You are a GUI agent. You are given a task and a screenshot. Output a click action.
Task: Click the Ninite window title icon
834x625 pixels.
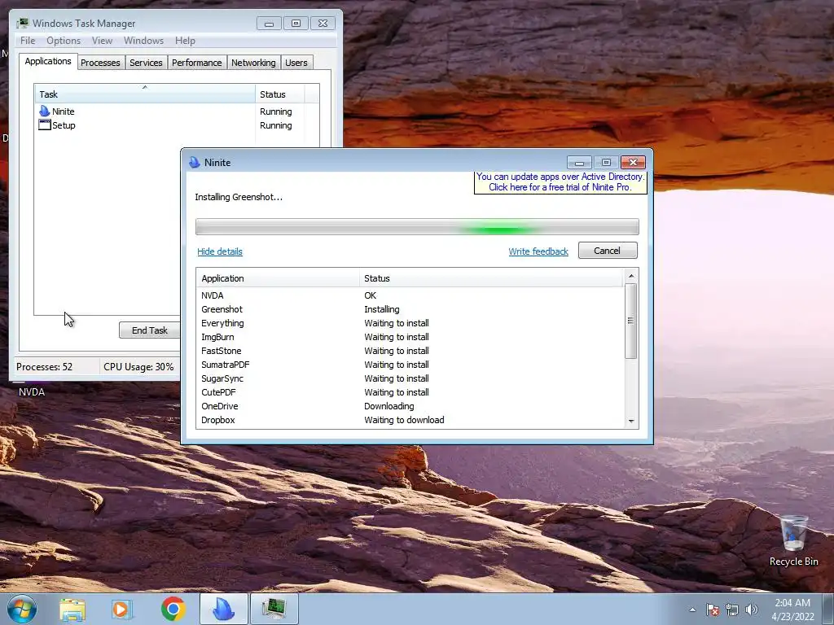click(x=195, y=162)
